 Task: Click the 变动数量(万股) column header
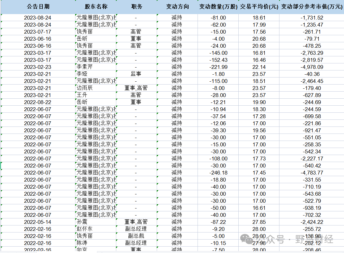coord(218,7)
